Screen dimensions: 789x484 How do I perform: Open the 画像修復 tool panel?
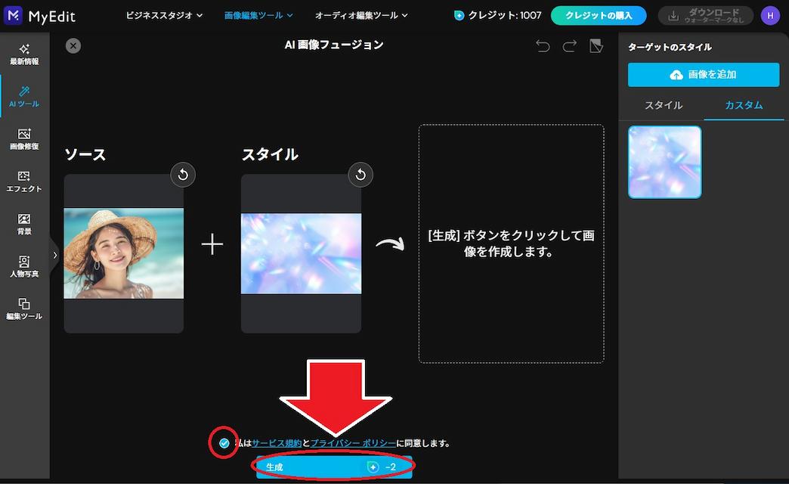click(x=24, y=139)
